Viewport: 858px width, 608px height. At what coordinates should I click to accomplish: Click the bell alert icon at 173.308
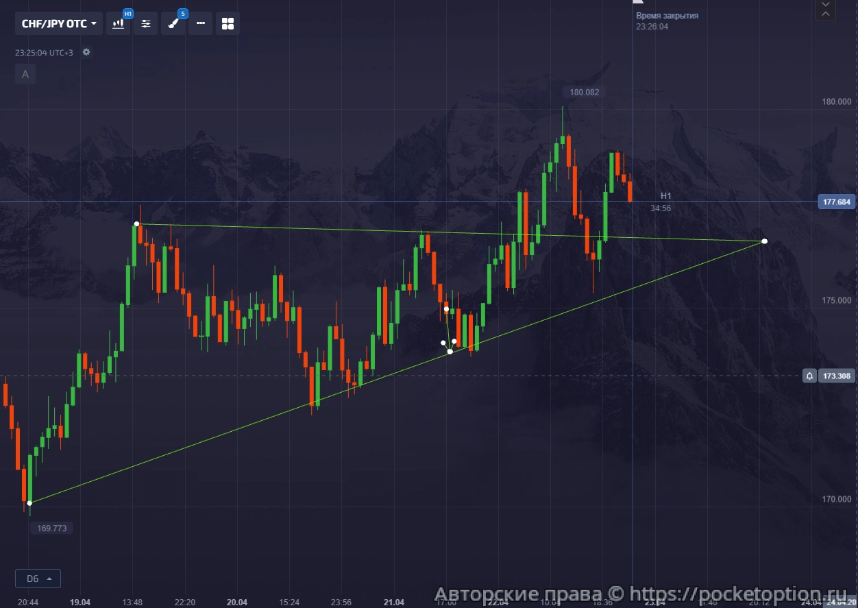(809, 376)
